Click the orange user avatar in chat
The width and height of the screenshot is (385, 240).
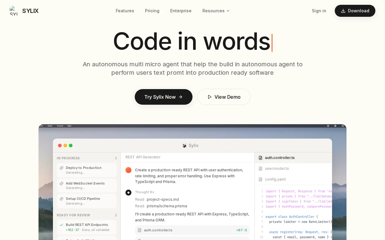128,170
